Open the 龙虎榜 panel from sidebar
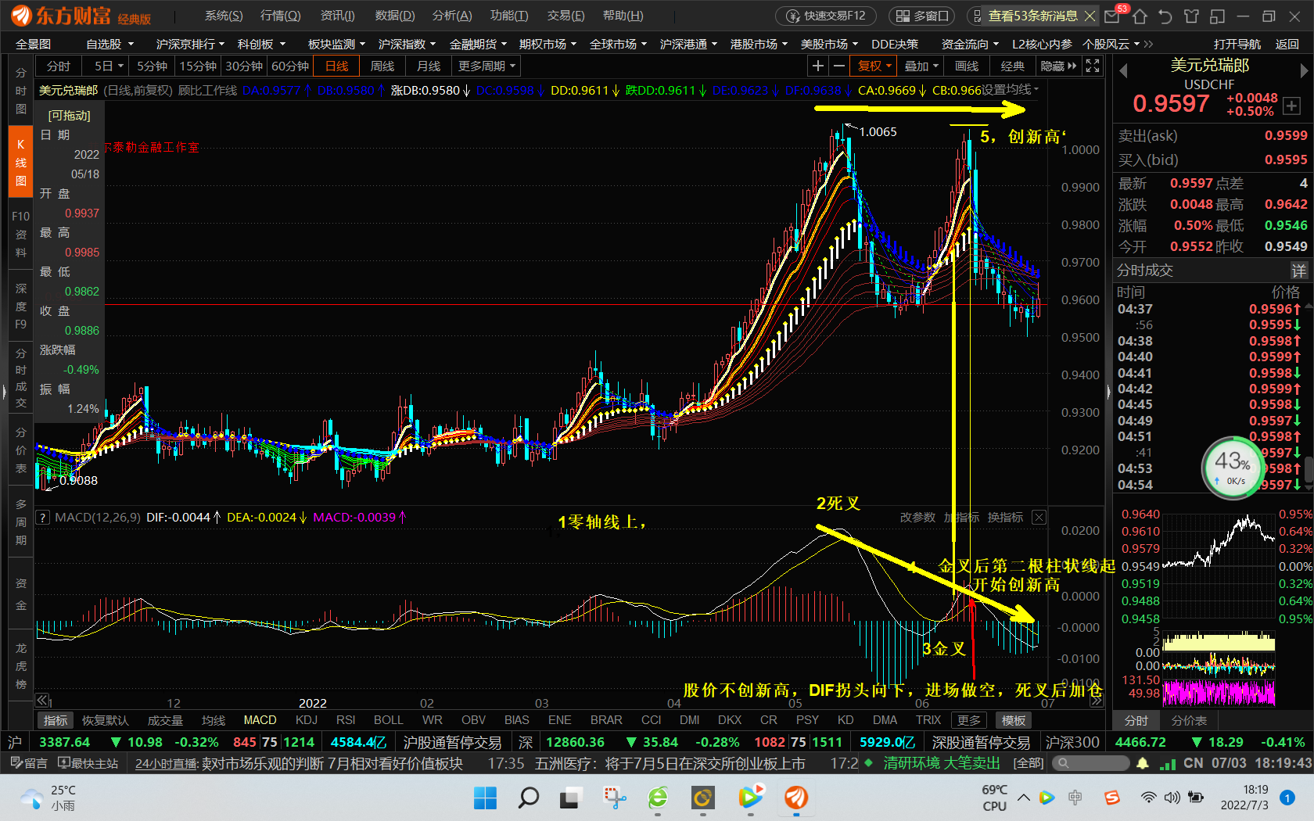This screenshot has height=821, width=1314. pyautogui.click(x=20, y=665)
